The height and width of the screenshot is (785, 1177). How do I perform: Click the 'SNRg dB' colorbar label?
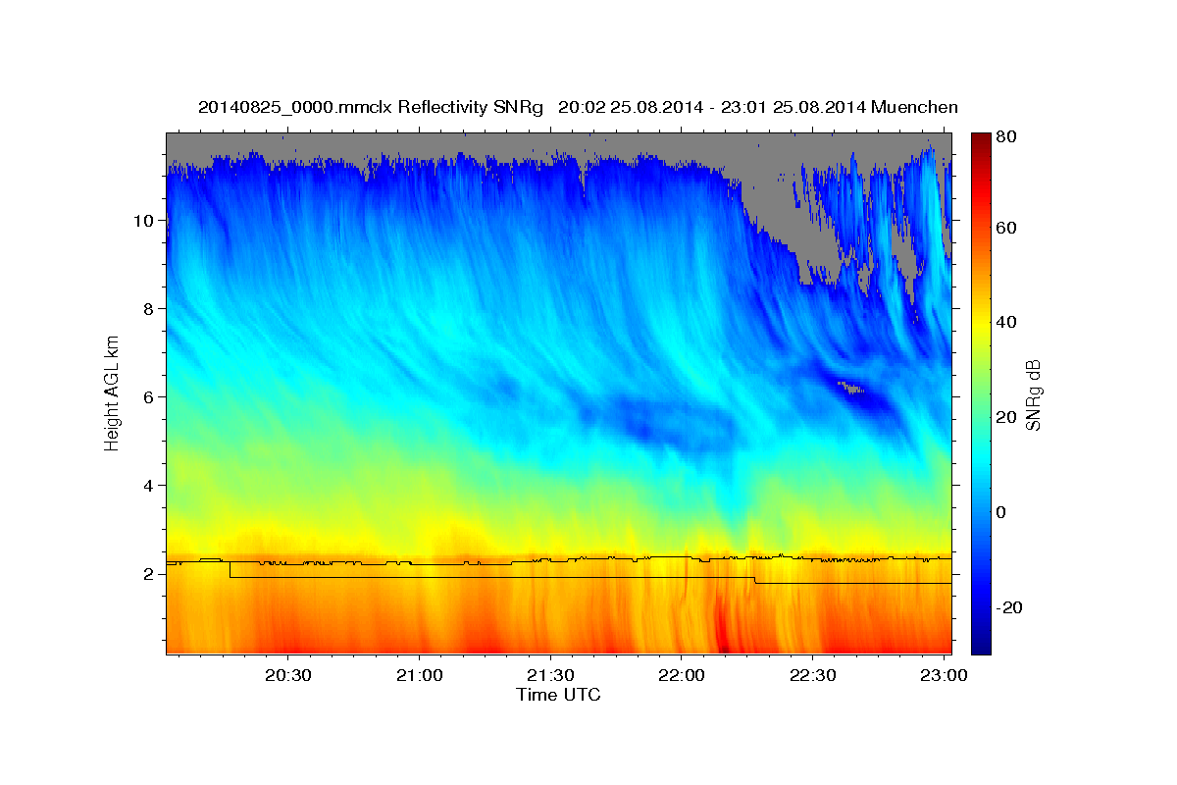1032,394
